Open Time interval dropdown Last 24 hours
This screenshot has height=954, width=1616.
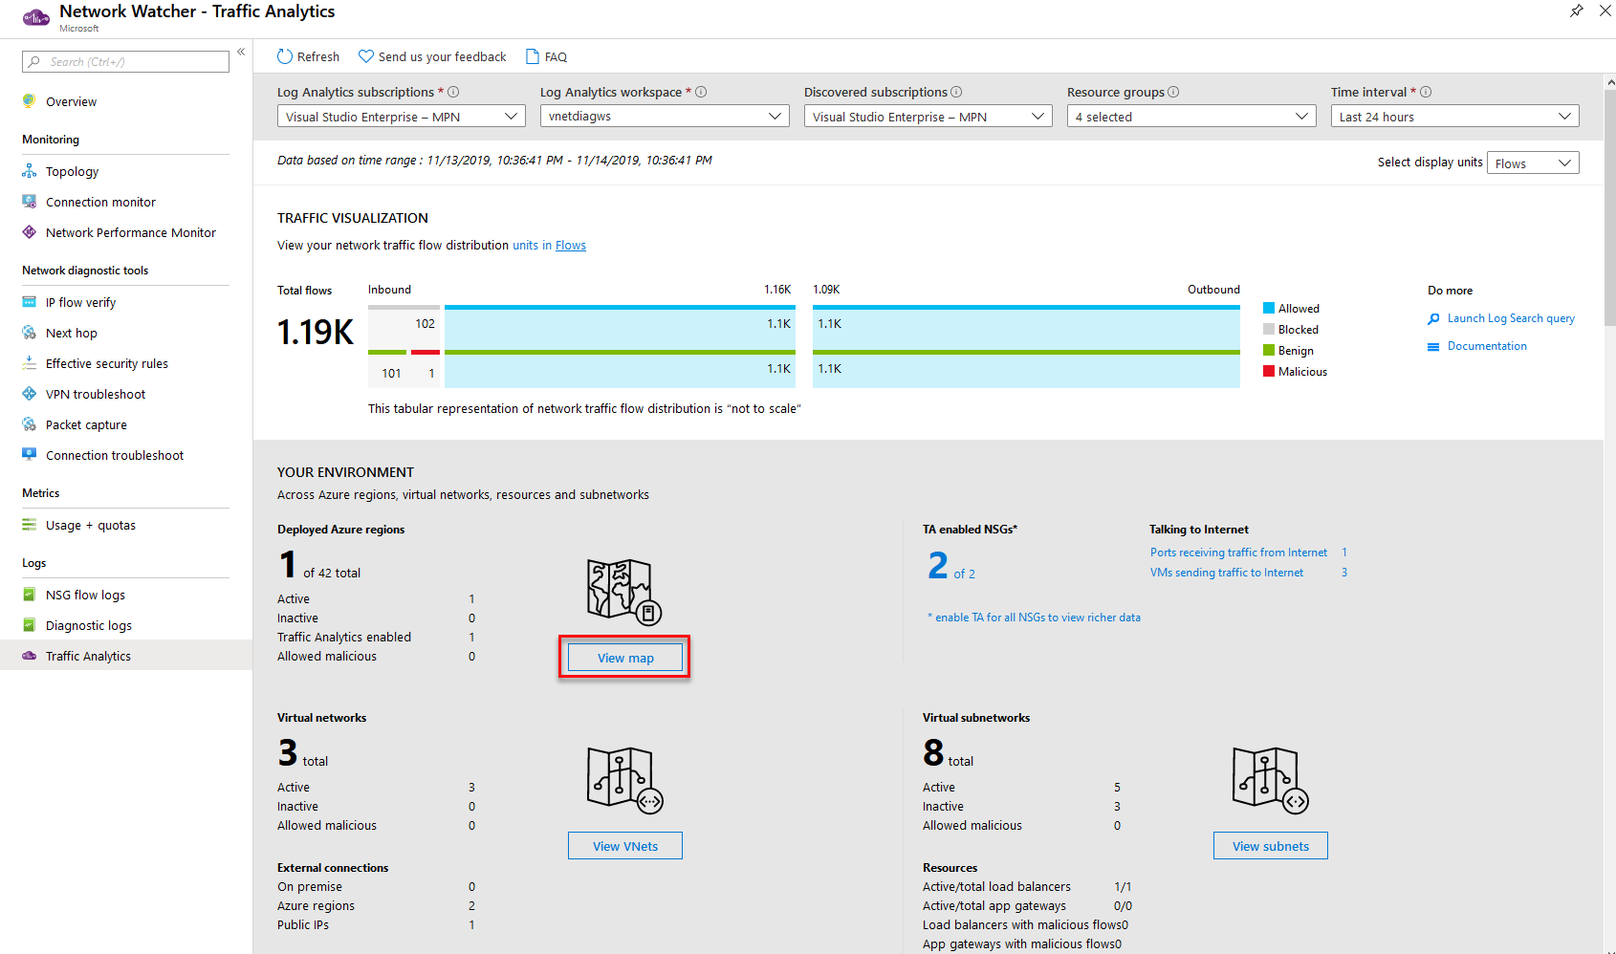pyautogui.click(x=1454, y=117)
